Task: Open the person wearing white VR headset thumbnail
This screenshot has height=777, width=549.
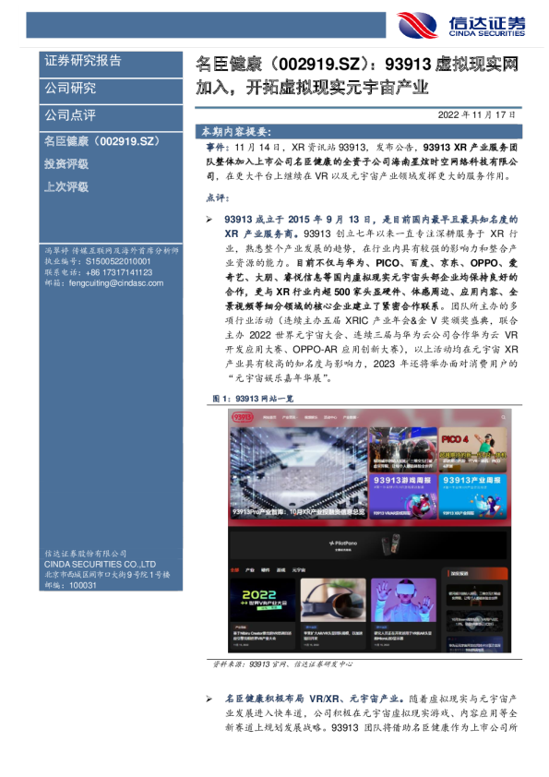Action: (403, 600)
